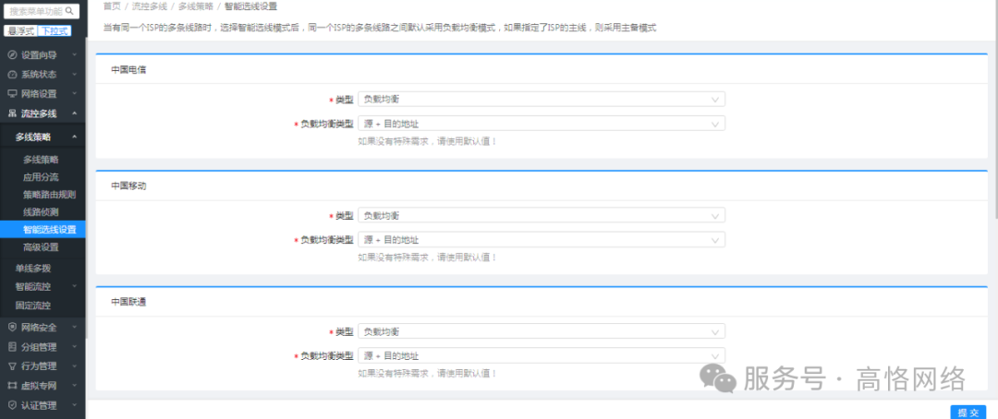Image resolution: width=998 pixels, height=419 pixels.
Task: Collapse the 多线策略 submenu chevron
Action: [x=75, y=137]
